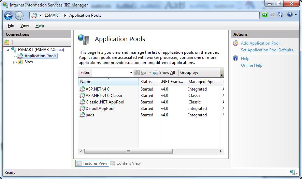Go to Home via house icon
The width and height of the screenshot is (302, 179).
coord(281,15)
